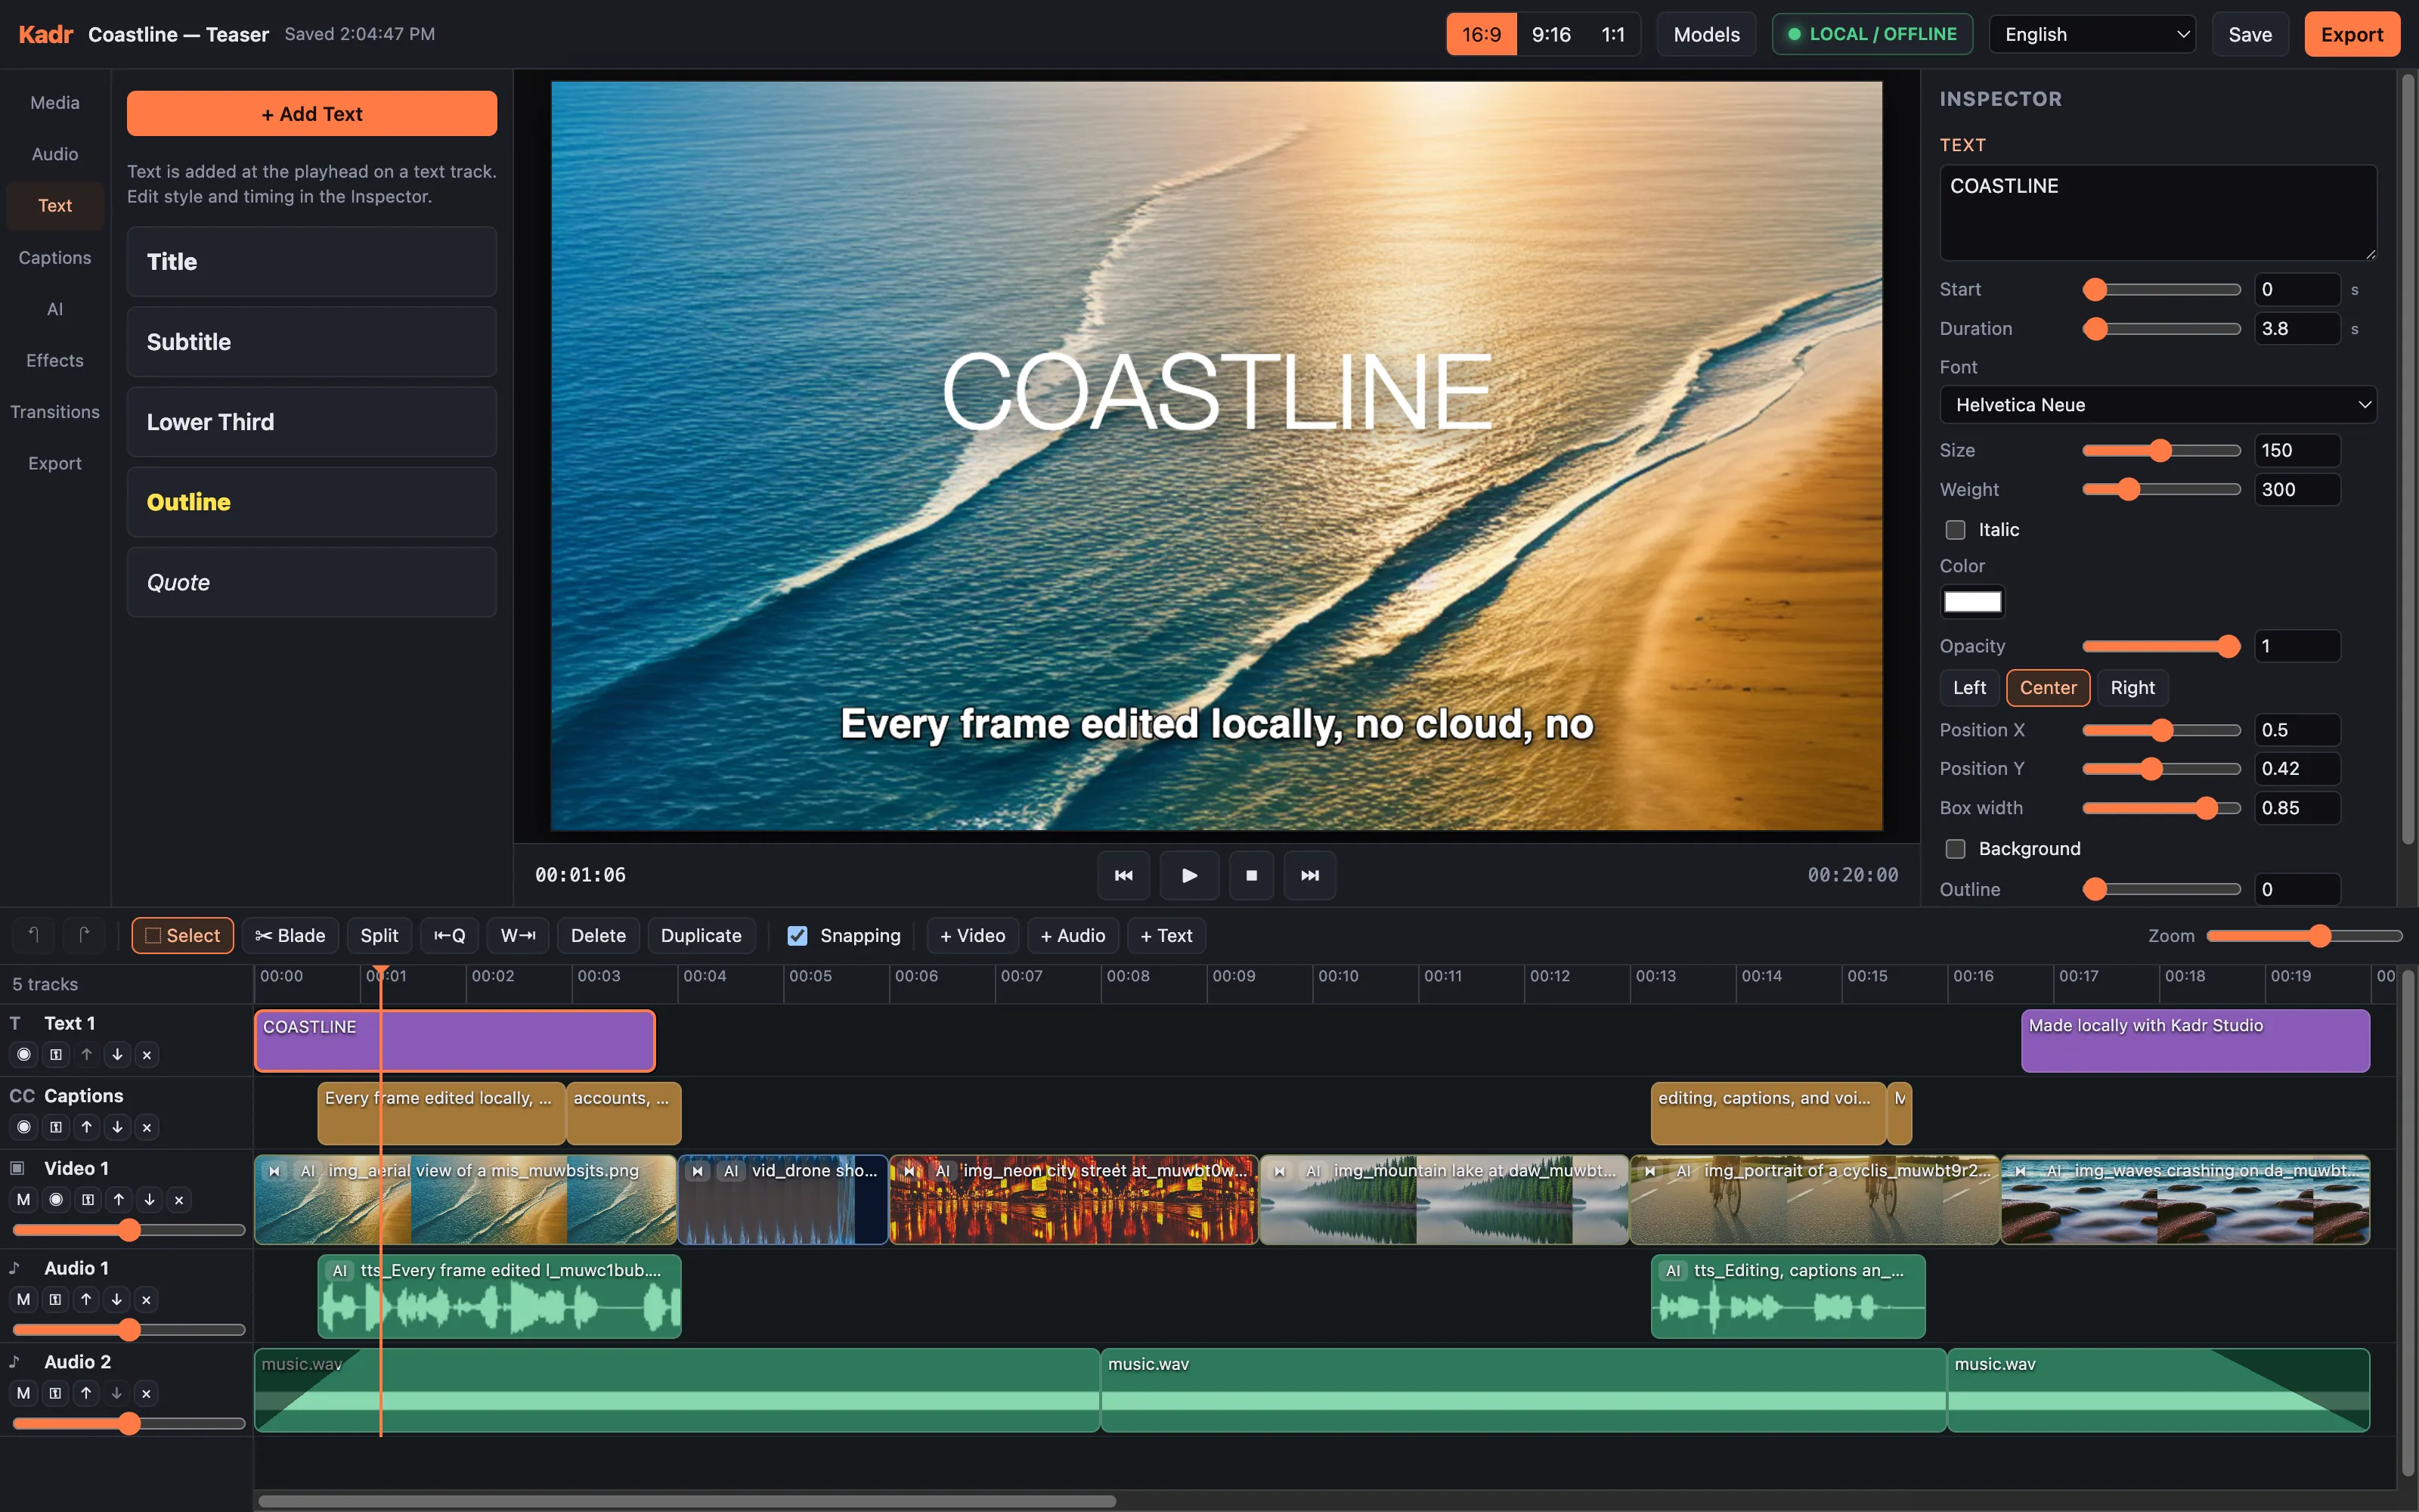Save the project
The width and height of the screenshot is (2419, 1512).
point(2250,34)
